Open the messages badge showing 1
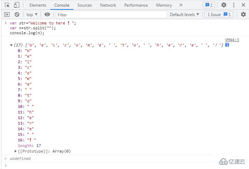Screen dimensions: 249x169 tap(209, 5)
